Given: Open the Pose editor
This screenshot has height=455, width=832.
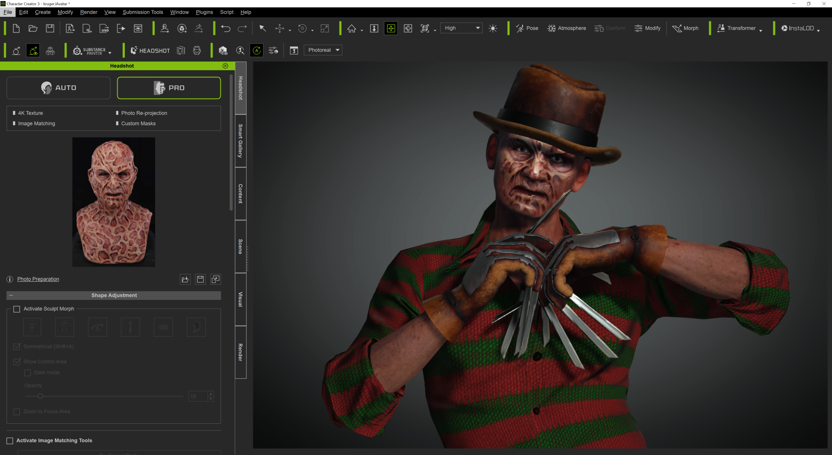Looking at the screenshot, I should [x=527, y=28].
